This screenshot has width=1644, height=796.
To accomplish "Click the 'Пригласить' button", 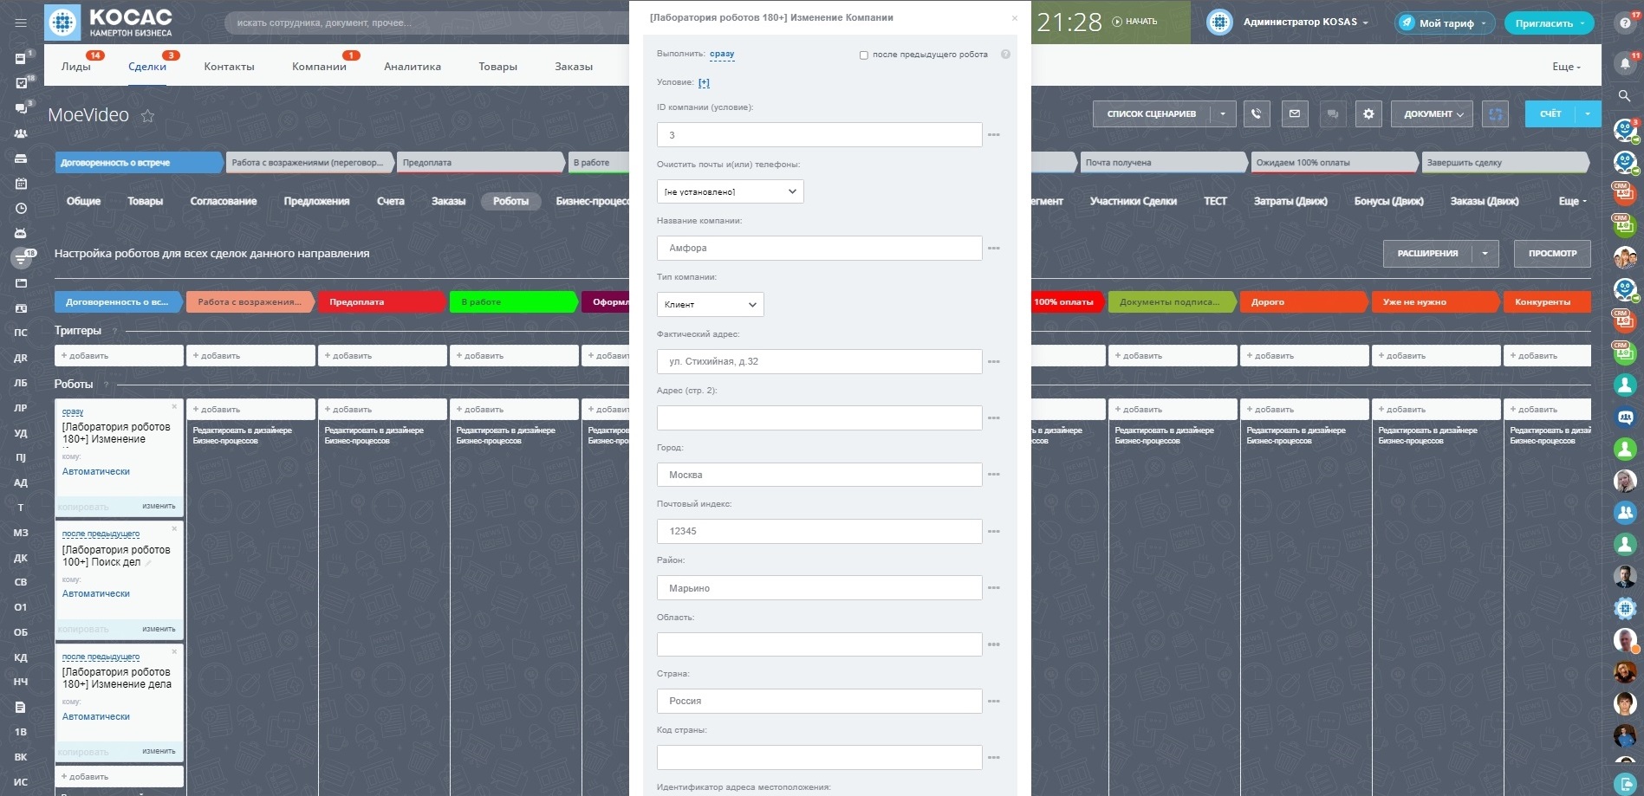I will click(x=1549, y=23).
